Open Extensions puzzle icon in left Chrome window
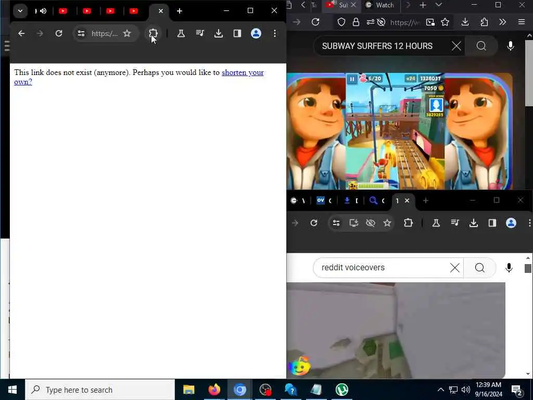Viewport: 533px width, 400px height. click(154, 33)
